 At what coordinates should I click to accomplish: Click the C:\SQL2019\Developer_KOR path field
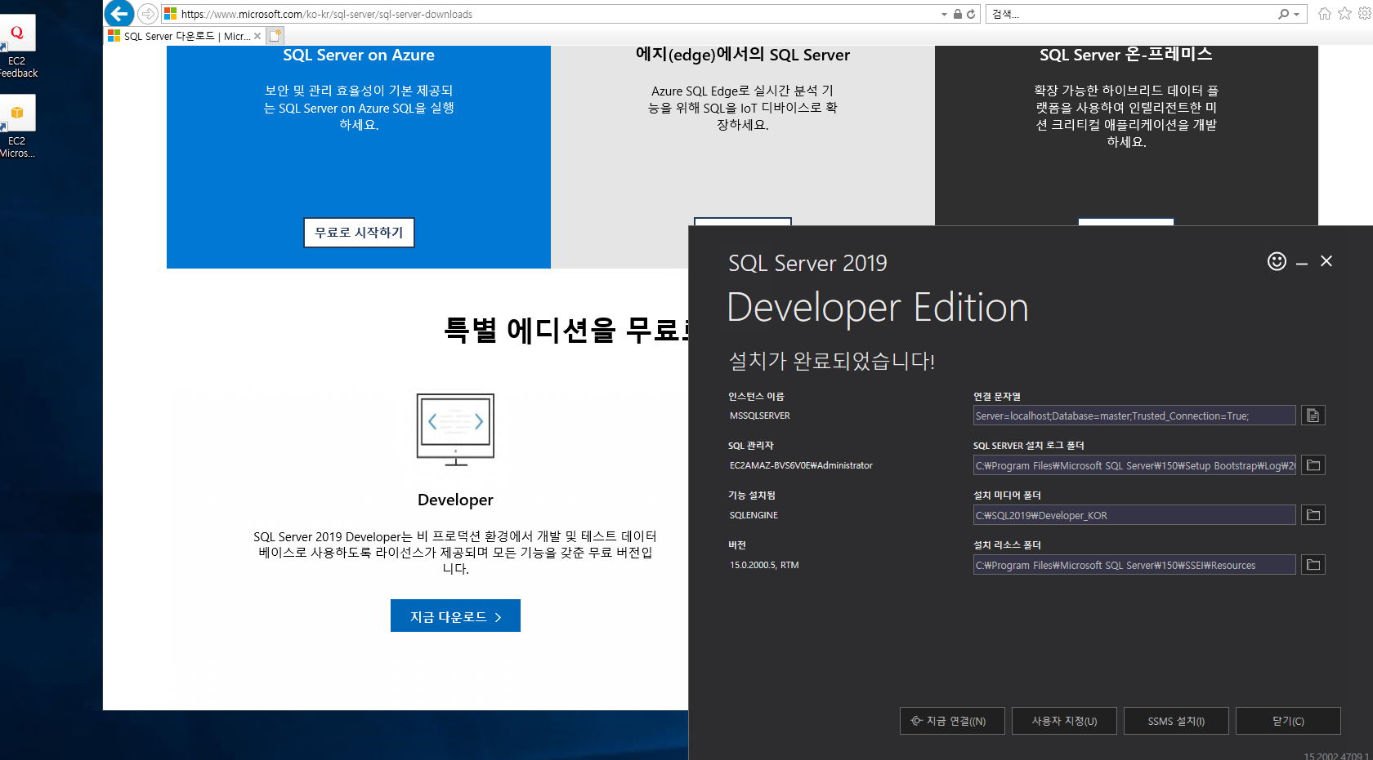click(1134, 515)
